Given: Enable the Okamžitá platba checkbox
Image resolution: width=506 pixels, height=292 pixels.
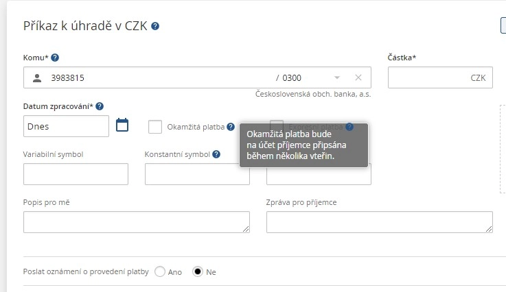Looking at the screenshot, I should coord(155,127).
